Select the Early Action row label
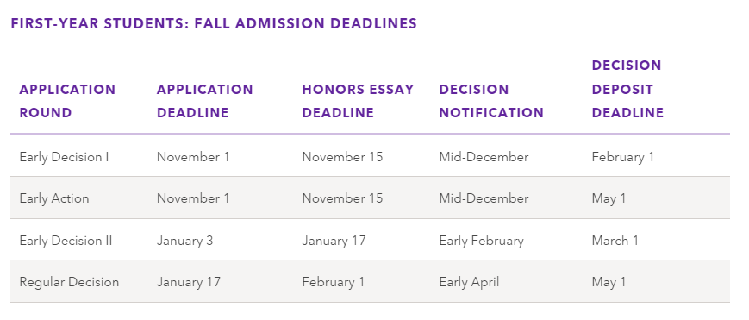This screenshot has height=320, width=749. click(54, 198)
